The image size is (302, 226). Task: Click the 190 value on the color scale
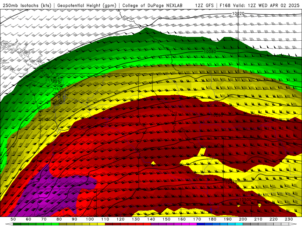228,219
